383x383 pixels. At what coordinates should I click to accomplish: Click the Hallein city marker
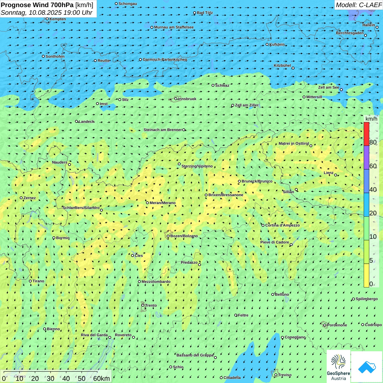click(x=377, y=27)
